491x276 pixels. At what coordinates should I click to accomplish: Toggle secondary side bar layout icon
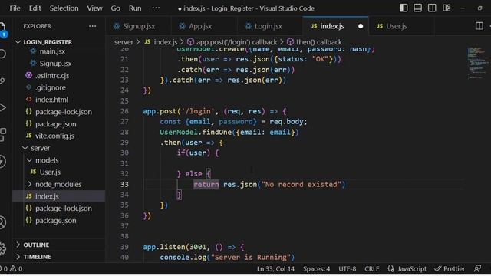(432, 8)
